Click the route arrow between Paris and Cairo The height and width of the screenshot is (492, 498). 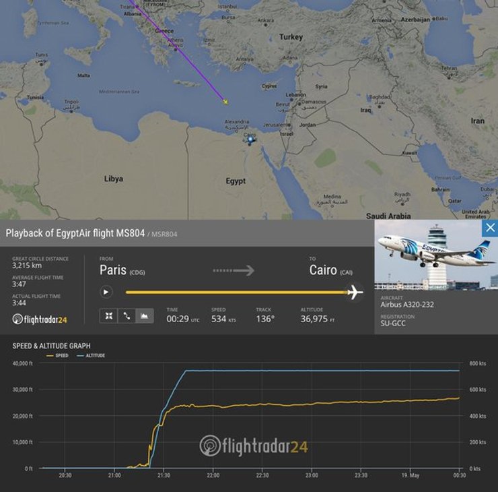pos(234,270)
